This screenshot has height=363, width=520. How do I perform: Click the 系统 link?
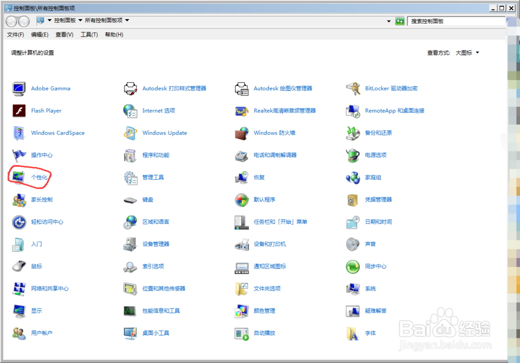click(x=370, y=289)
